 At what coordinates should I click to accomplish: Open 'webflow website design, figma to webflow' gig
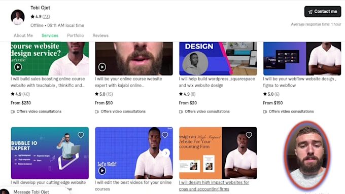(x=299, y=82)
